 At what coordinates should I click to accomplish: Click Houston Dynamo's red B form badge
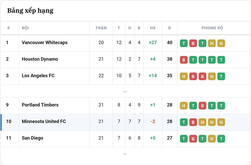(x=184, y=60)
